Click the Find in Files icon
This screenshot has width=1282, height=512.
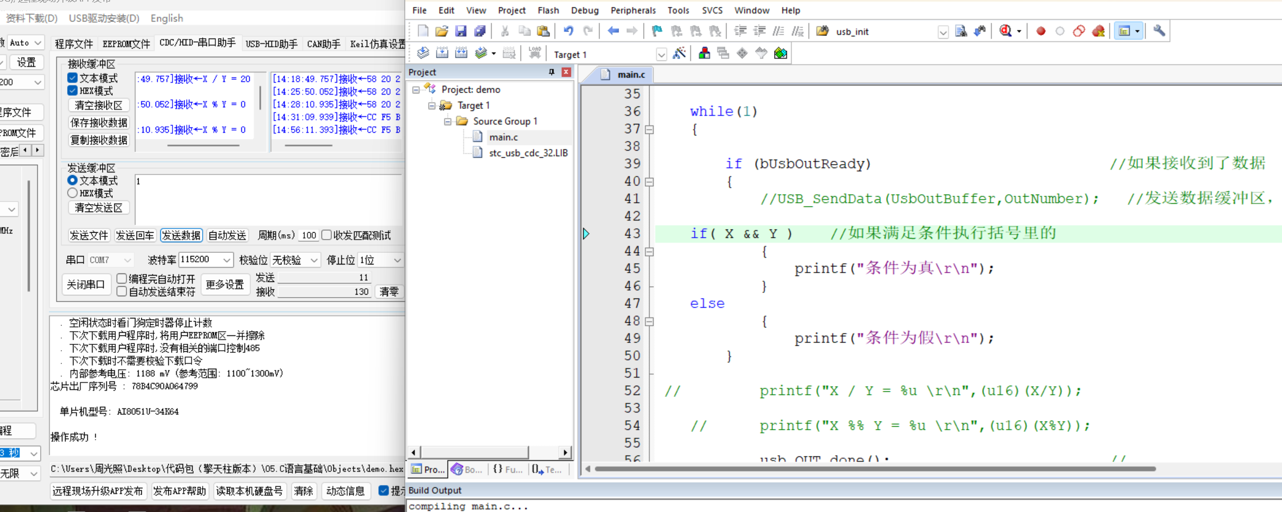961,31
